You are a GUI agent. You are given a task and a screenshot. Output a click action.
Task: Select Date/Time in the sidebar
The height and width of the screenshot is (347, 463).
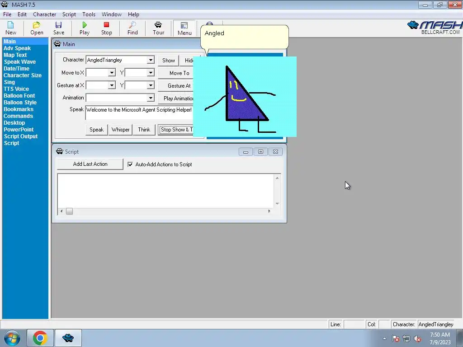tap(17, 69)
